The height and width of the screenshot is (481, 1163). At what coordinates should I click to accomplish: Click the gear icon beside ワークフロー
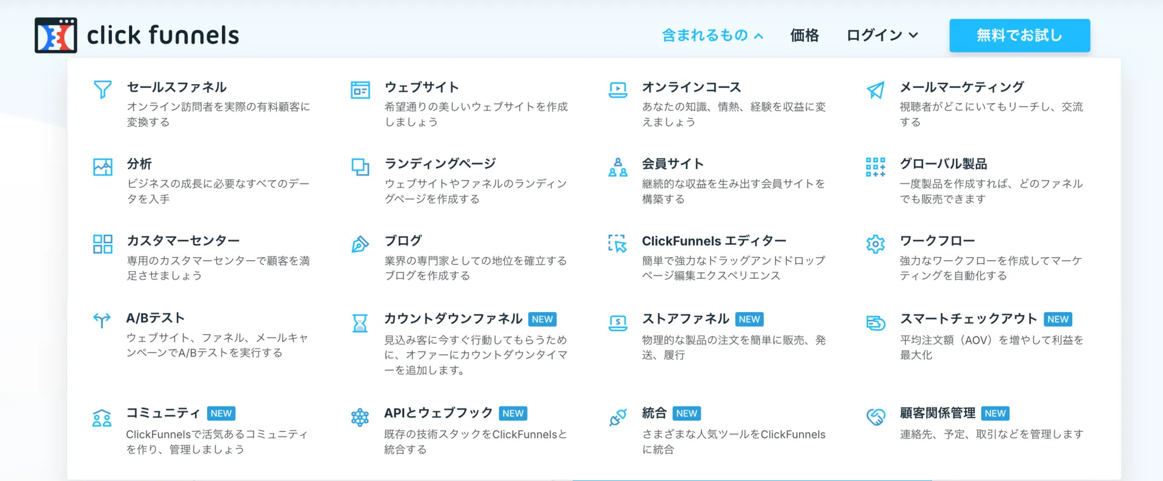pos(875,244)
